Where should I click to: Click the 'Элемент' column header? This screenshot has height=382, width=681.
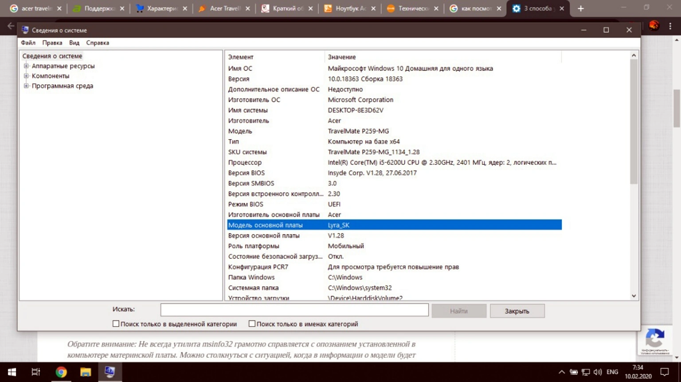275,57
